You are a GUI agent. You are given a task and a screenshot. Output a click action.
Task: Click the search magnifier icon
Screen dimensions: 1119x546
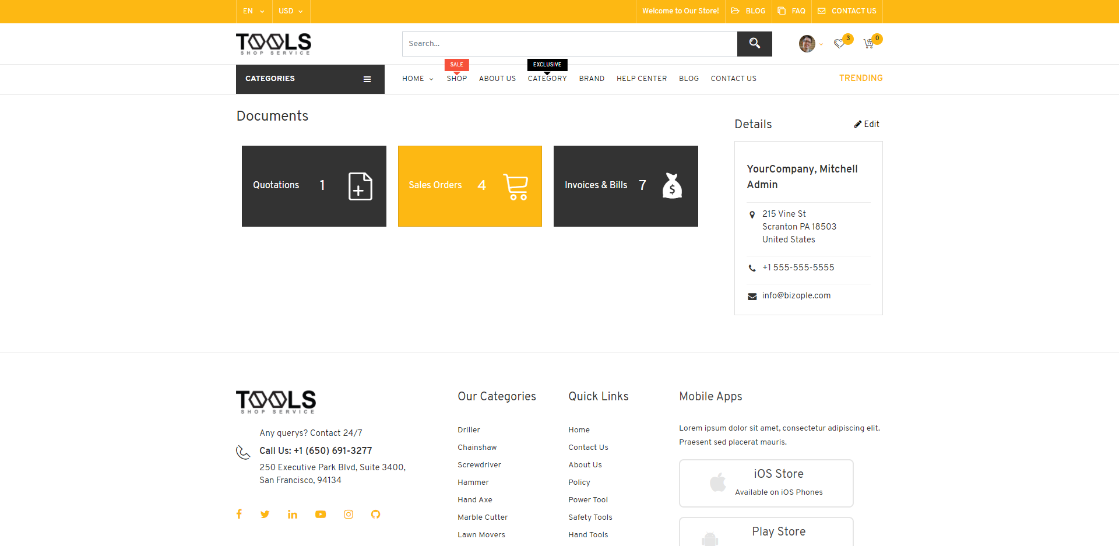coord(754,43)
